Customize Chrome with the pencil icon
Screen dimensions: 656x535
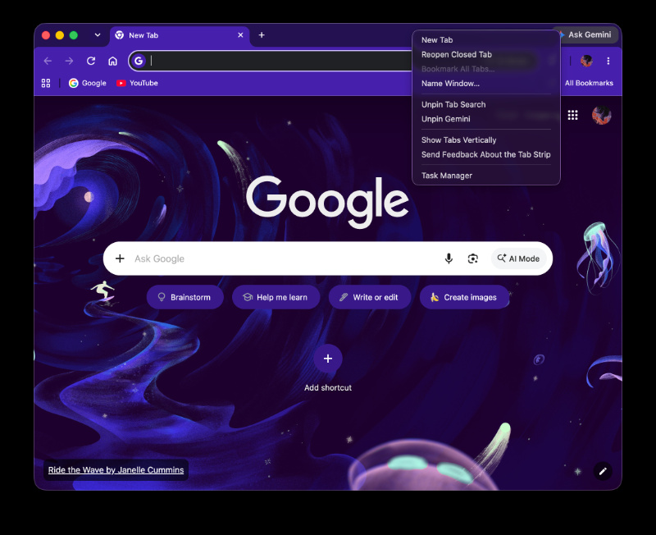click(603, 471)
